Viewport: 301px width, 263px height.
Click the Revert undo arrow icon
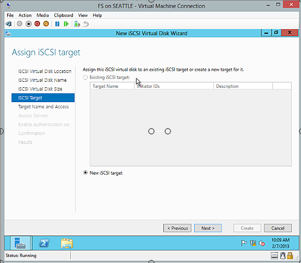tap(86, 24)
